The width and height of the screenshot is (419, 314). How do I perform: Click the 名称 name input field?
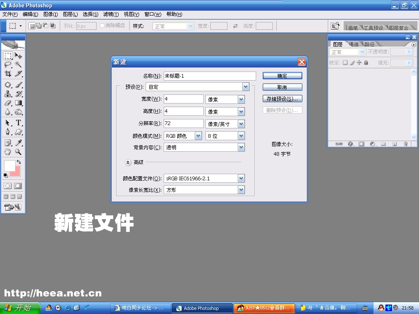tap(209, 76)
